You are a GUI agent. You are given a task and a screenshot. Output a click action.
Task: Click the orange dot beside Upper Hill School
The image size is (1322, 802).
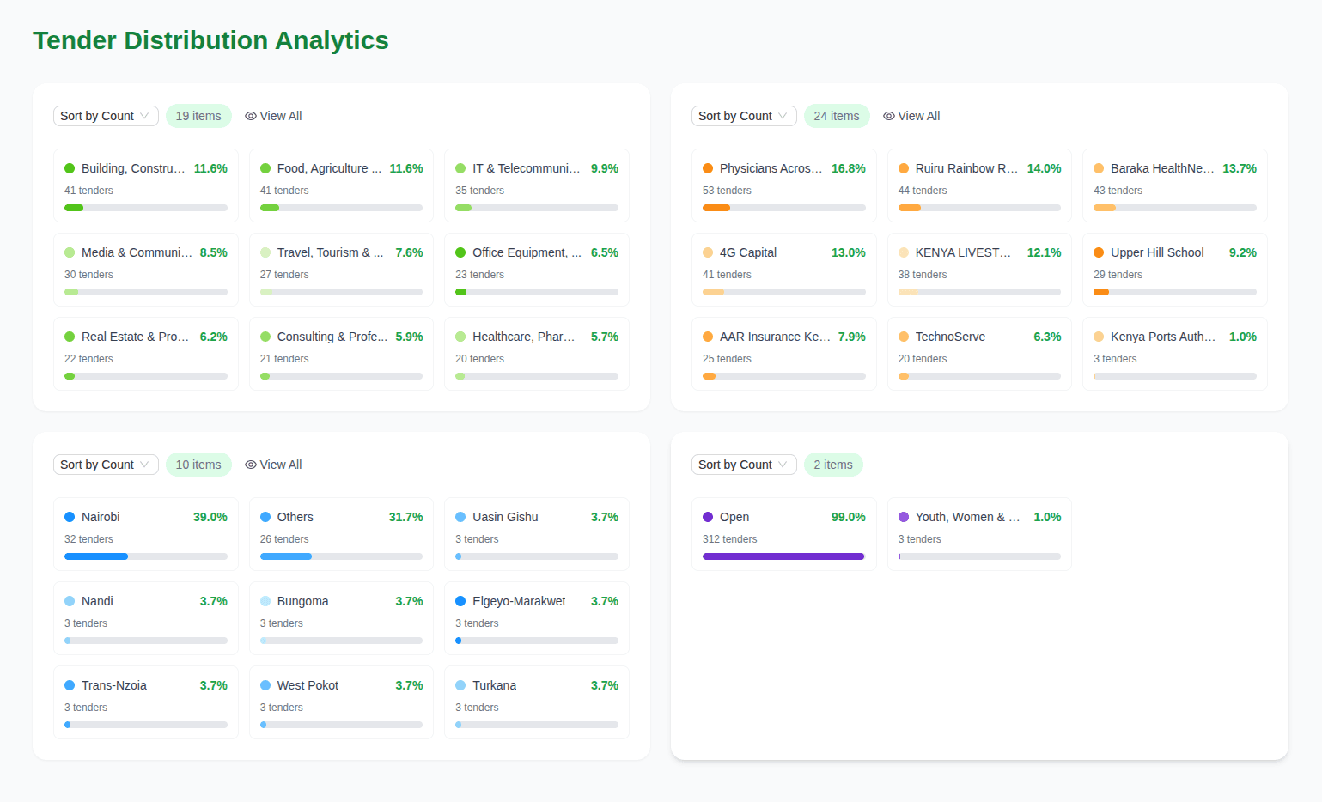pos(1099,252)
